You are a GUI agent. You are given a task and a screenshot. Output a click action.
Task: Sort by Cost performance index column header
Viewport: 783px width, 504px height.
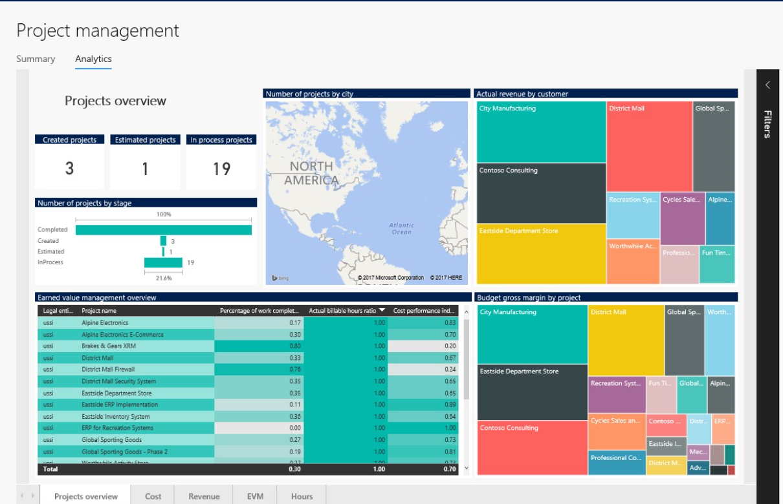[424, 311]
